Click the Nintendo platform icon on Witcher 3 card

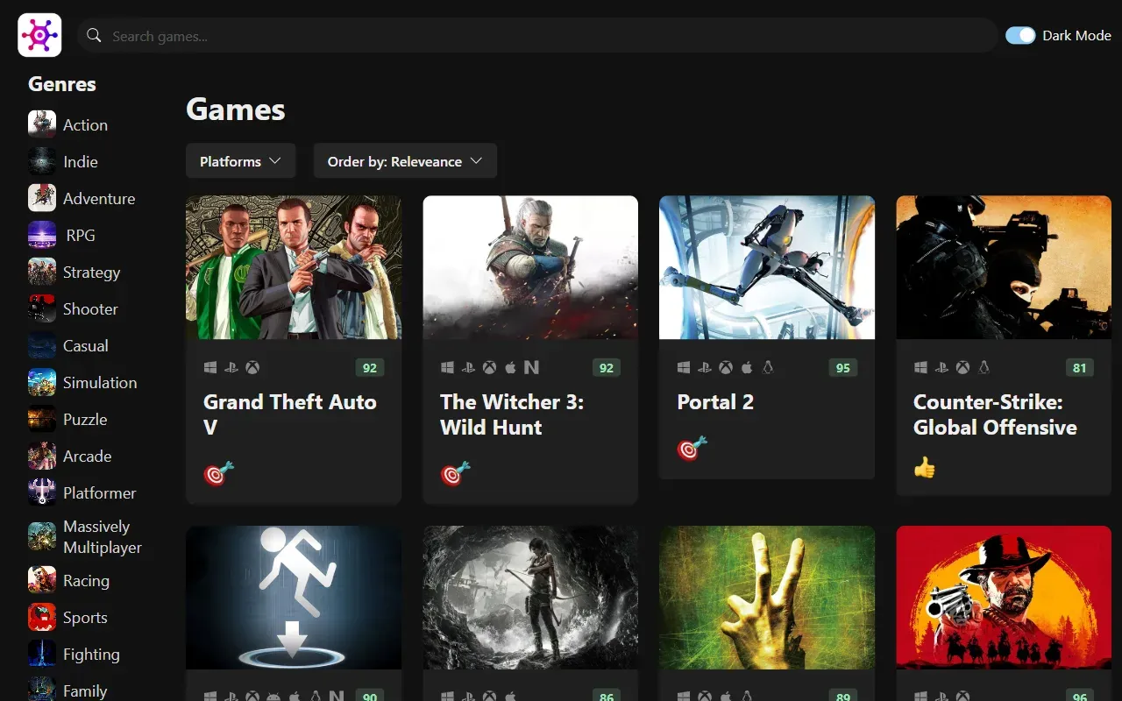coord(531,368)
